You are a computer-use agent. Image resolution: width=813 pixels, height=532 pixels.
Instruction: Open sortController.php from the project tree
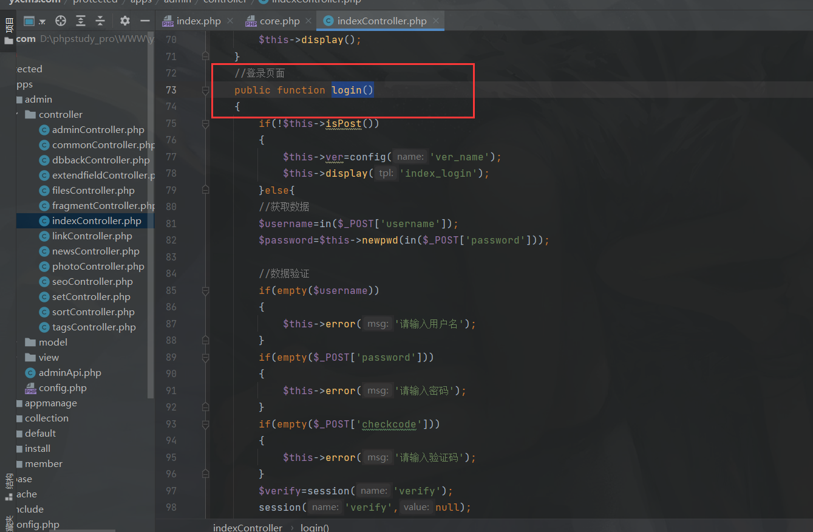[x=93, y=312]
